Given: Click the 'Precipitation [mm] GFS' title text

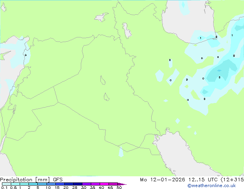Looking at the screenshot, I should pyautogui.click(x=31, y=180).
